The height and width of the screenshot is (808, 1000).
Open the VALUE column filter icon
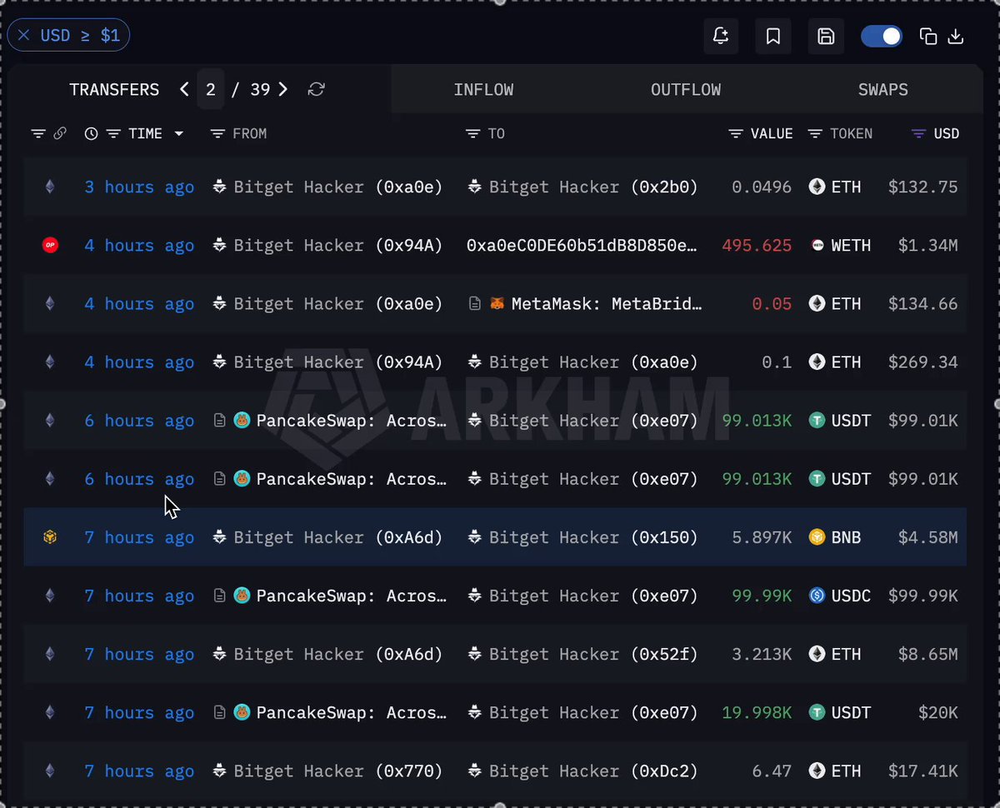point(736,133)
